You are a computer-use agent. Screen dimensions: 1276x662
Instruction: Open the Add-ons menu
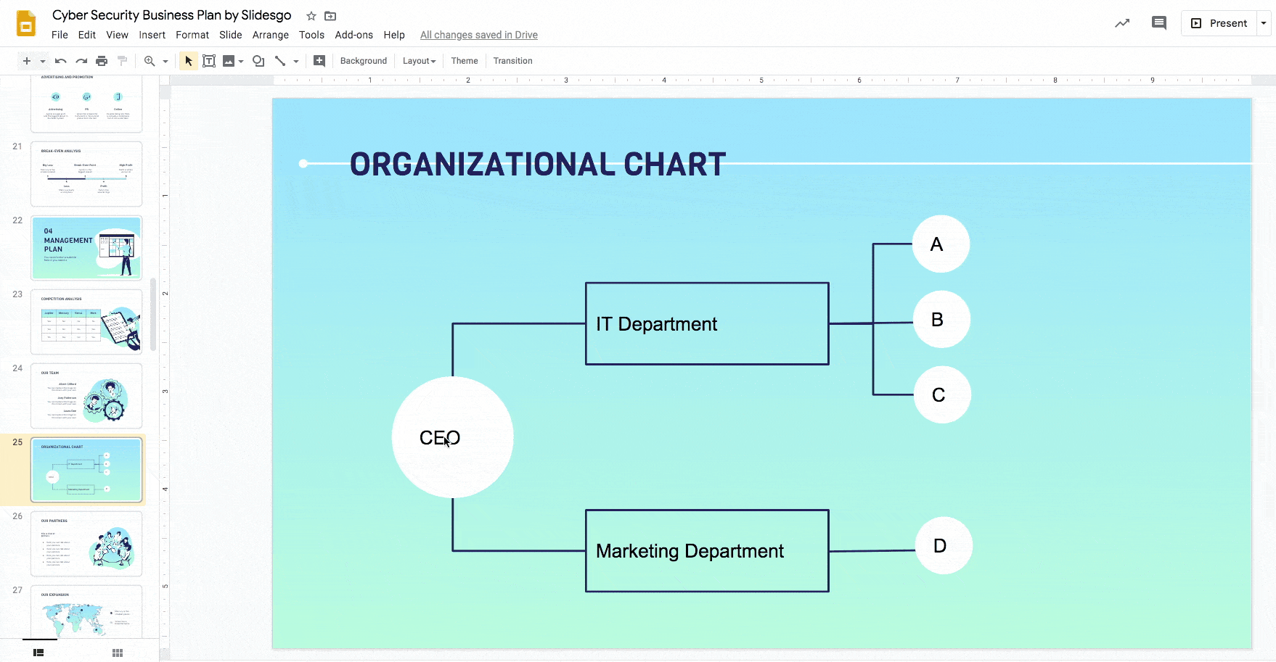pos(354,35)
